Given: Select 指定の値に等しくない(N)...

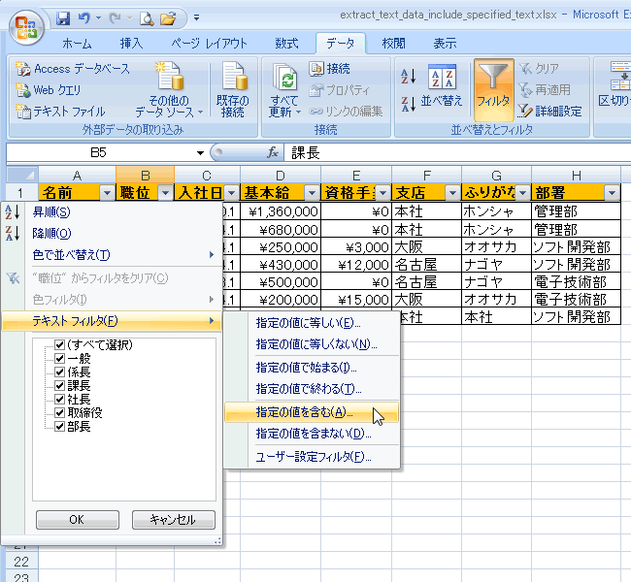Looking at the screenshot, I should [312, 344].
